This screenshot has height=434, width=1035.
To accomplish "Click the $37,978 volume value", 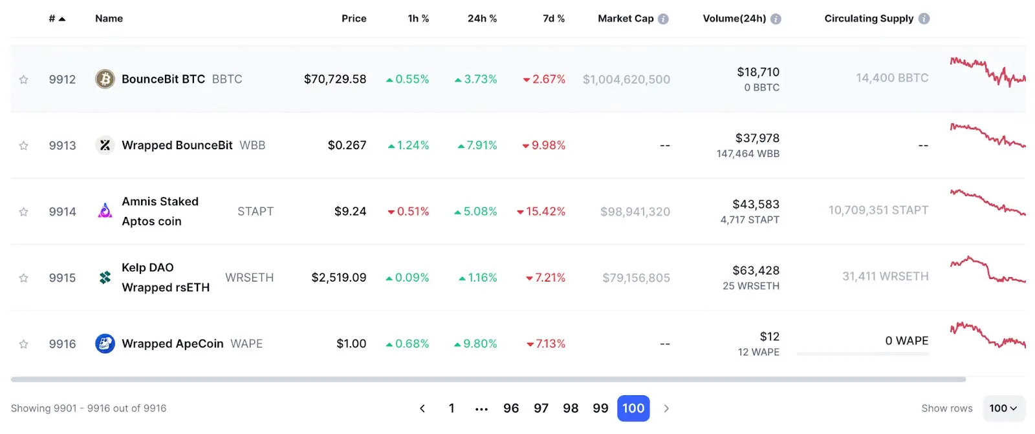I will point(757,138).
